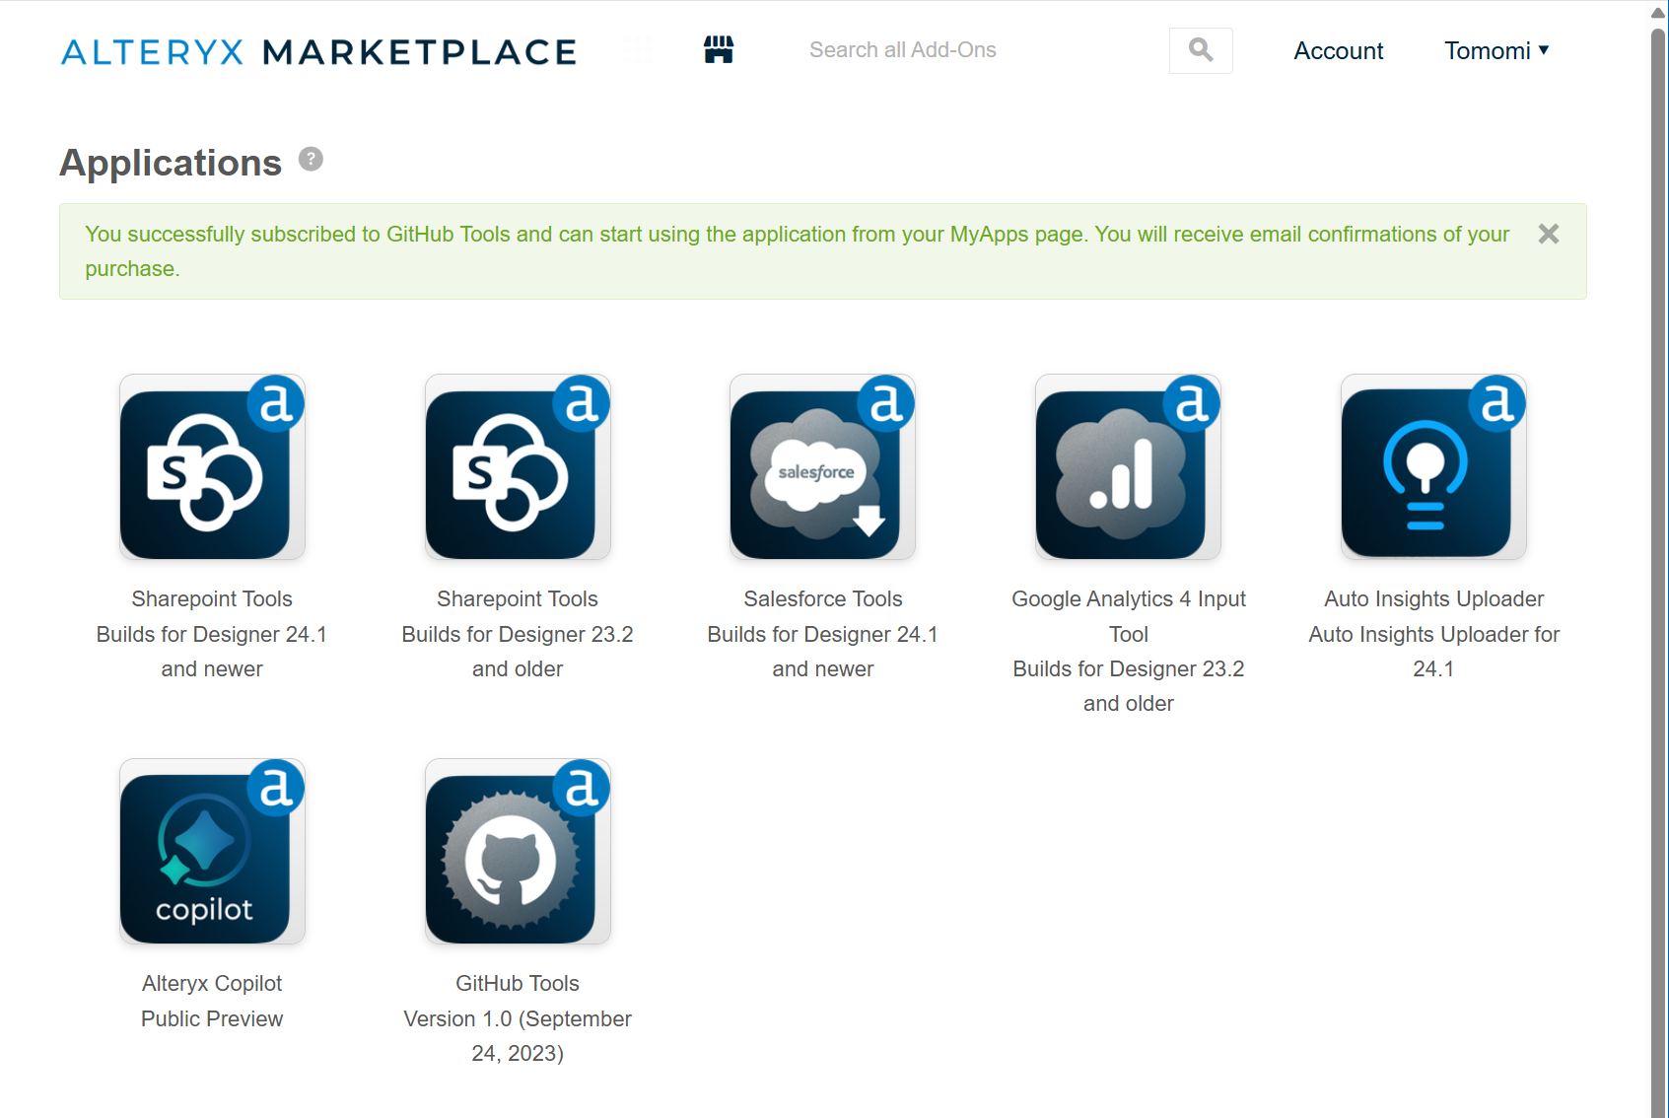The width and height of the screenshot is (1669, 1118).
Task: Click the Alteryx Marketplace logo
Action: pyautogui.click(x=318, y=51)
